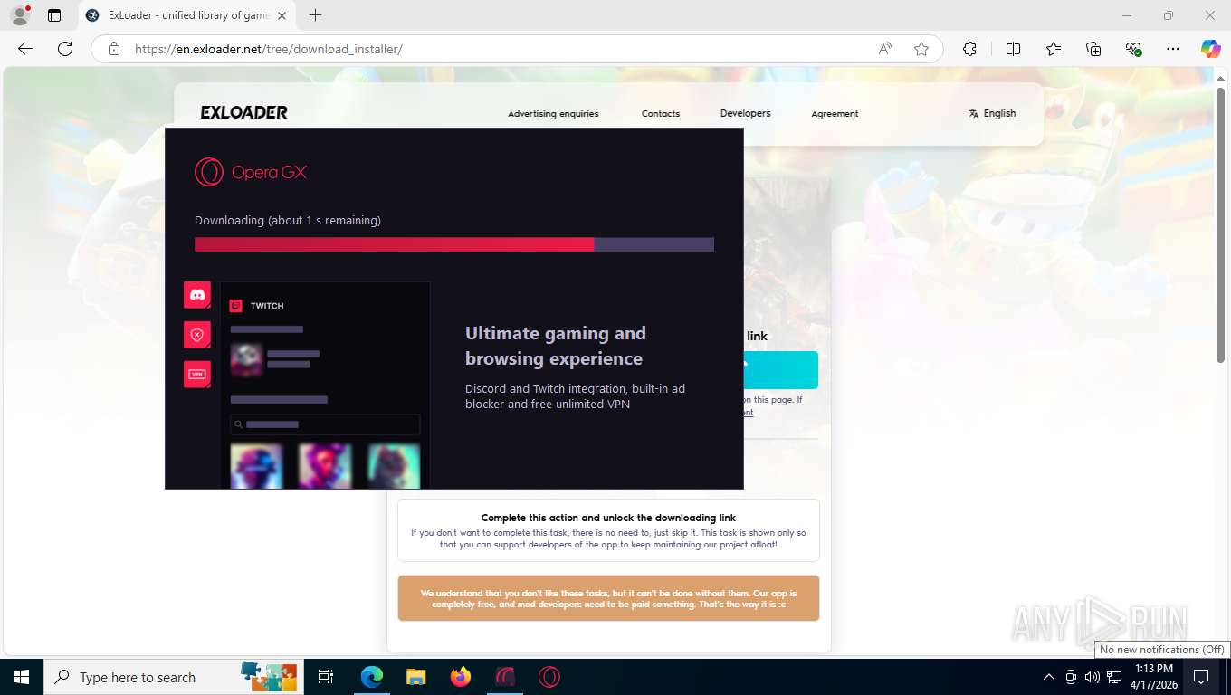Close the ExLoader browser tab
This screenshot has height=695, width=1231.
[282, 15]
